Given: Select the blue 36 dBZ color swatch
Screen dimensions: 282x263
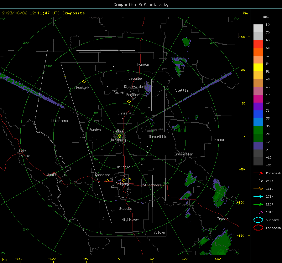Looking at the screenshot, I should tap(258, 114).
